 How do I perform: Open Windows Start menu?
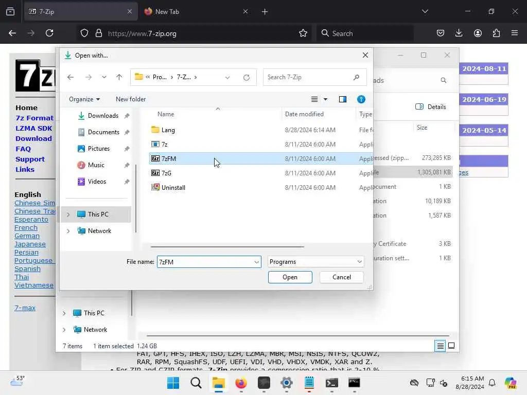tap(173, 383)
